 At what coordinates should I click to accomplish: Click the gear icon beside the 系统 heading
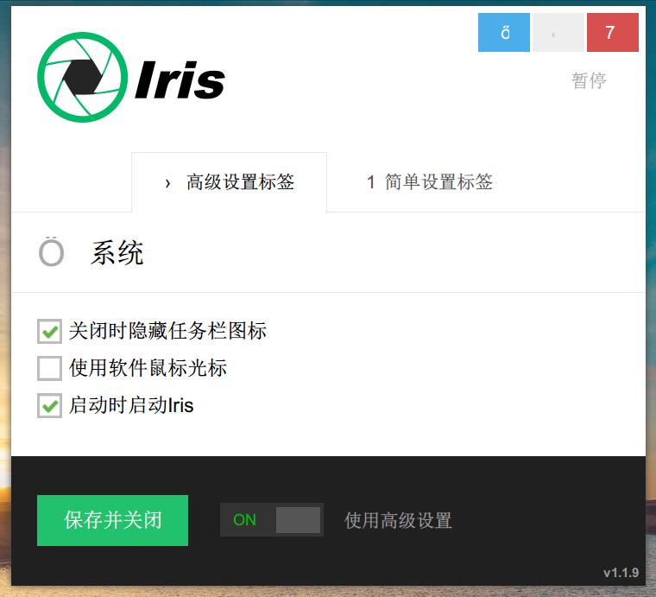52,251
